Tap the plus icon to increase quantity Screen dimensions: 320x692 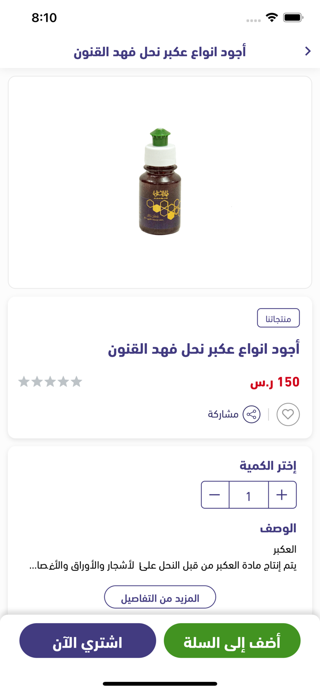[x=282, y=495]
